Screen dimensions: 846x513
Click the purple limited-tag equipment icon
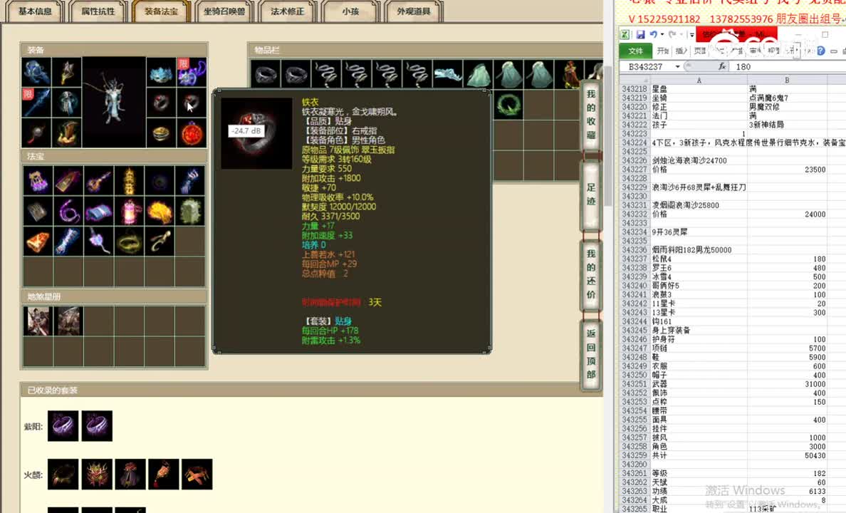coord(192,72)
